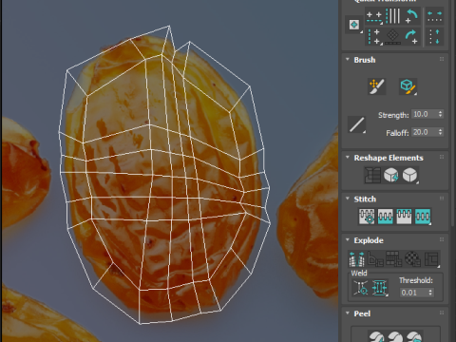Click the Falloff spinner arrows

(440, 132)
